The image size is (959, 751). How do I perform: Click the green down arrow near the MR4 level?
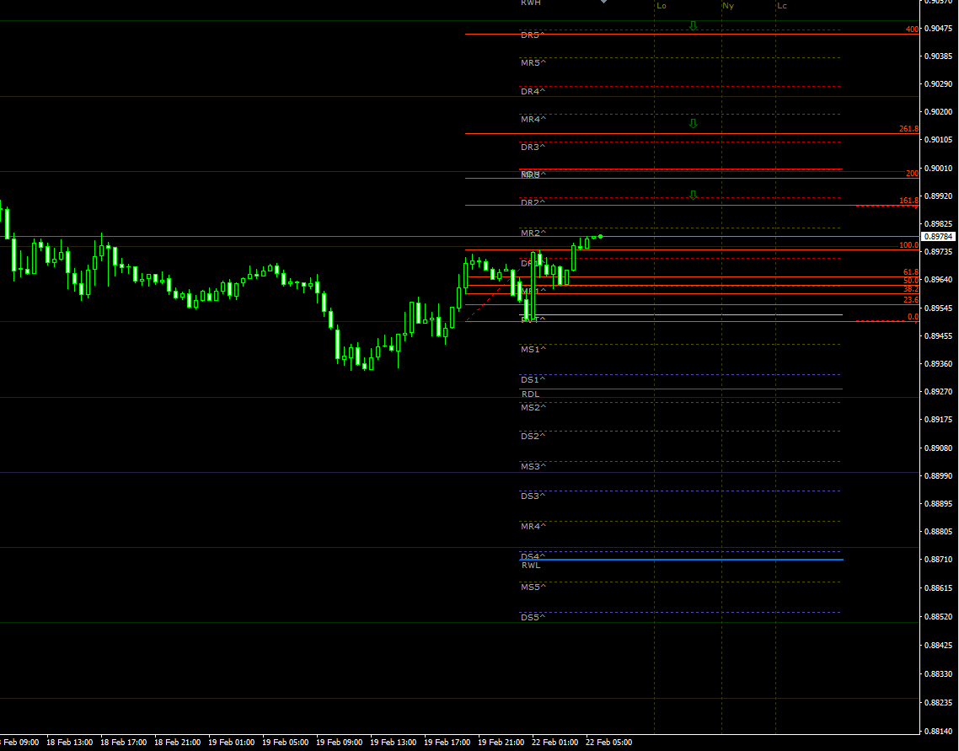click(694, 123)
